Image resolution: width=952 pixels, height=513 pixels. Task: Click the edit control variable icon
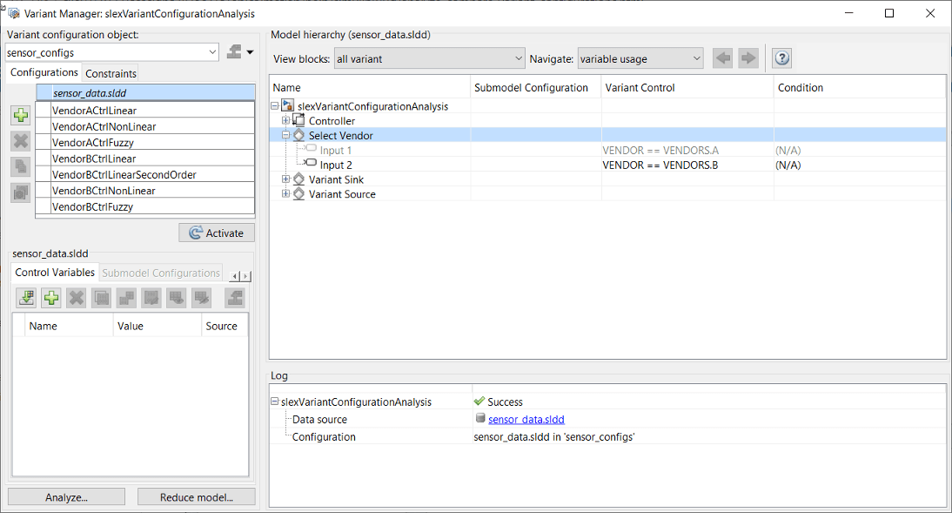(x=151, y=297)
